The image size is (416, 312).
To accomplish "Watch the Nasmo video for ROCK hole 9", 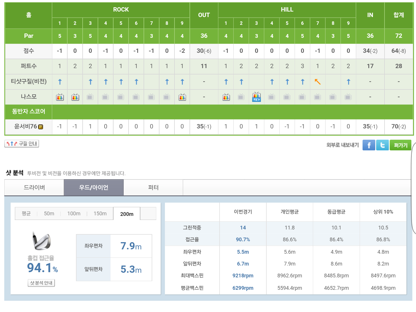I will tap(182, 97).
